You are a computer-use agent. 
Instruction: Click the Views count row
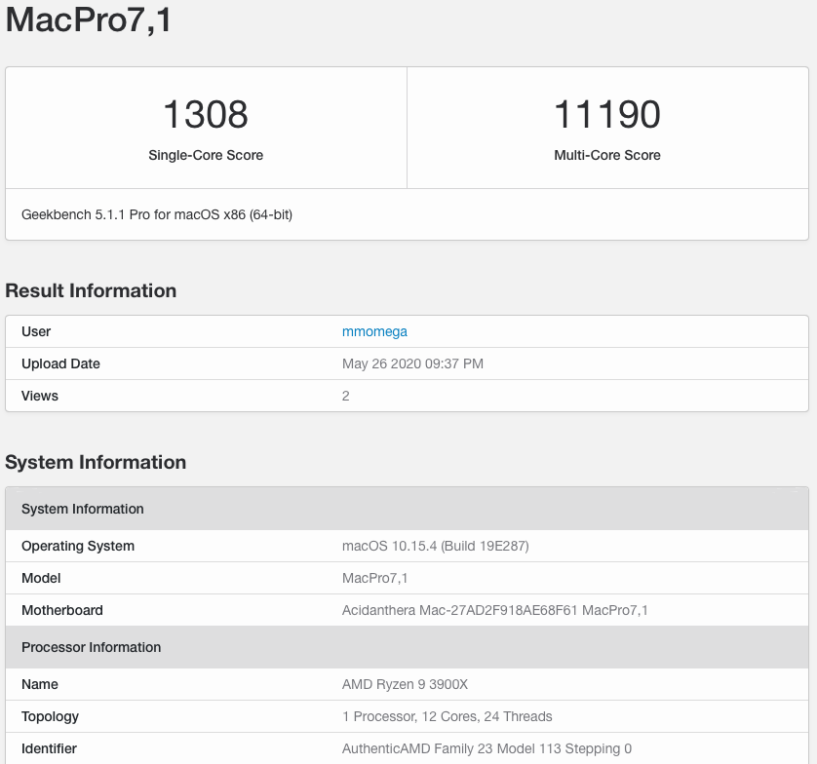[407, 396]
